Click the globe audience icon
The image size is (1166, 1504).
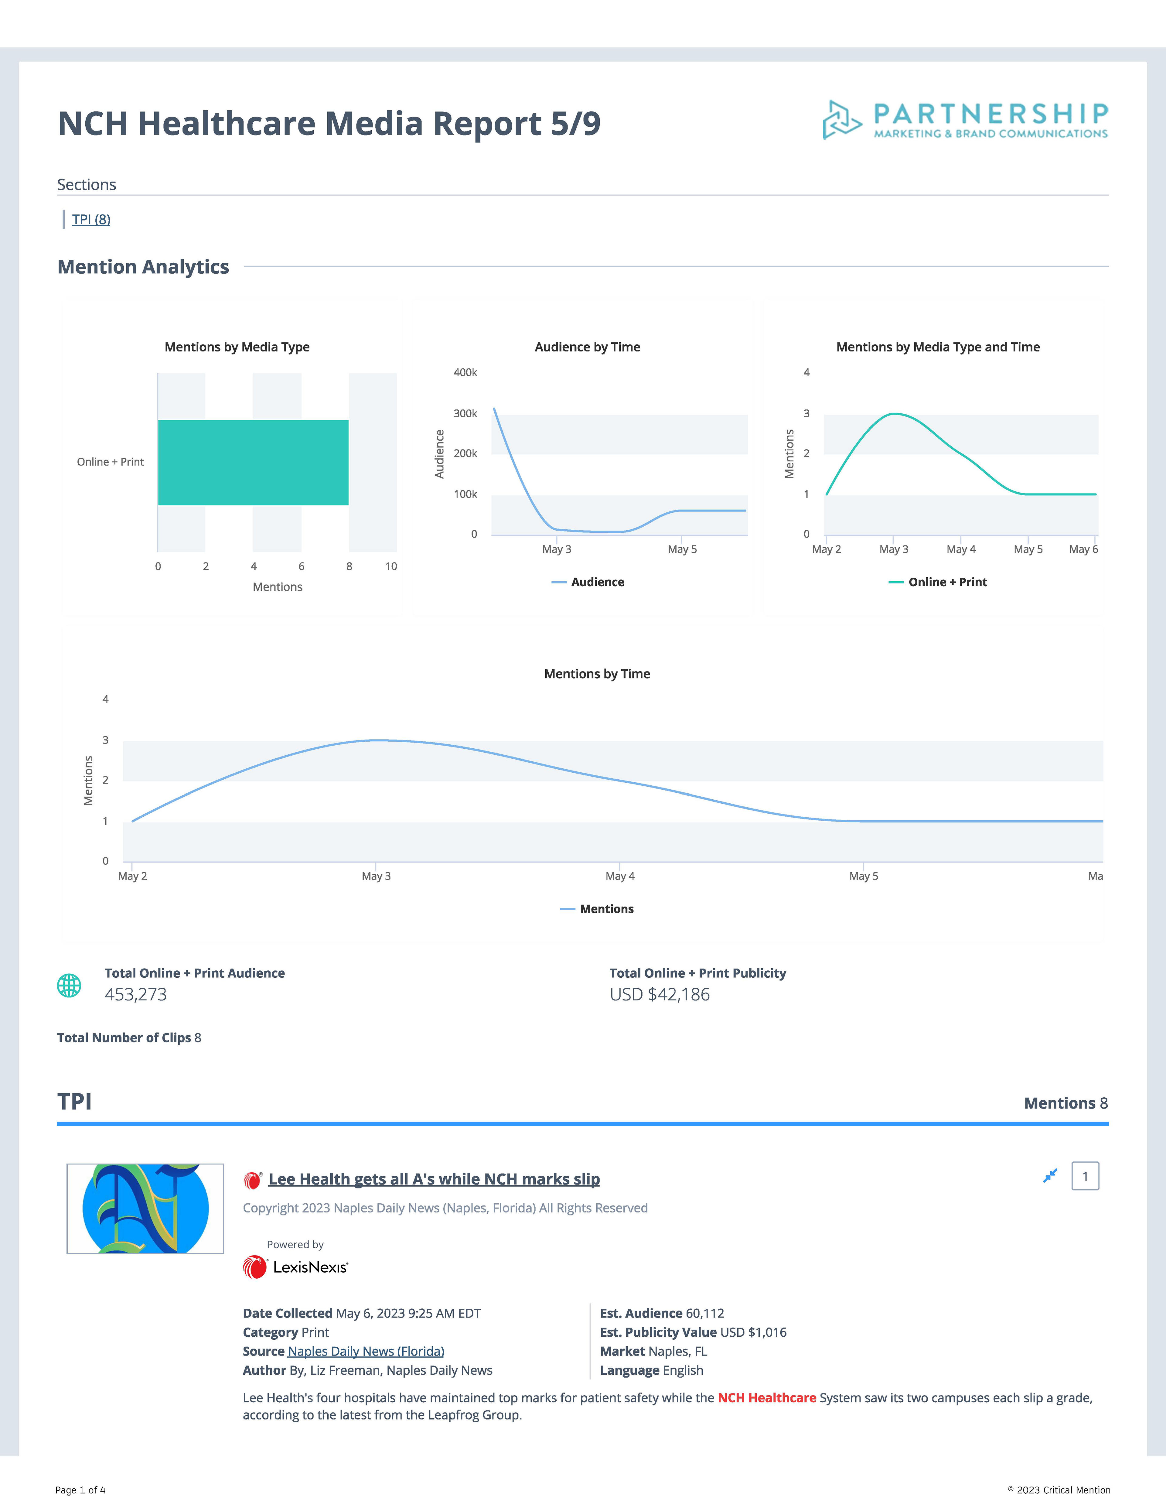pyautogui.click(x=69, y=986)
